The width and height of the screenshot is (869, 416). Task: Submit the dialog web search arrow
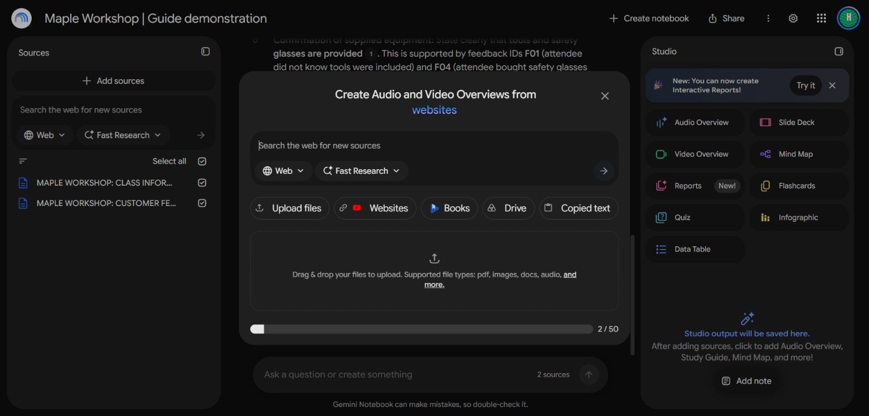point(604,171)
